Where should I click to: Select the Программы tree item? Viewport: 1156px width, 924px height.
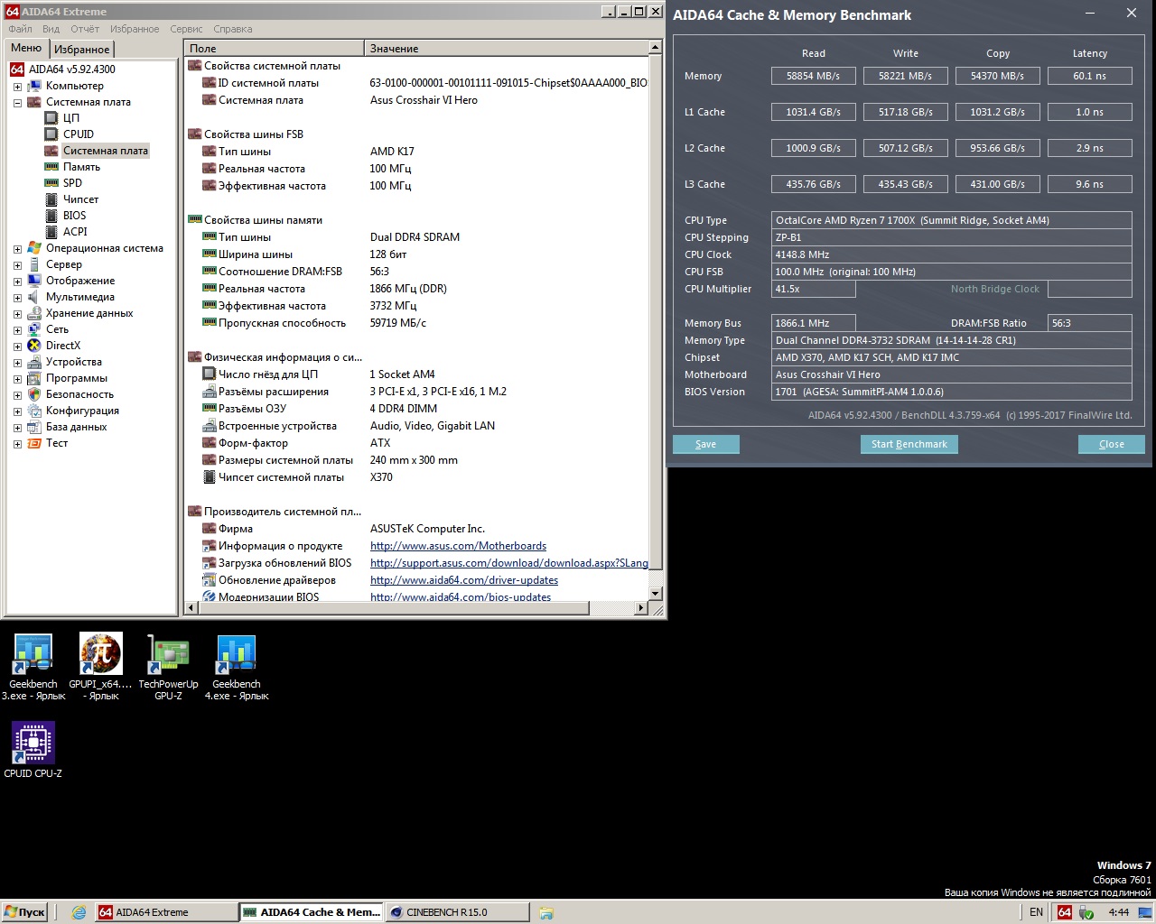pos(77,378)
